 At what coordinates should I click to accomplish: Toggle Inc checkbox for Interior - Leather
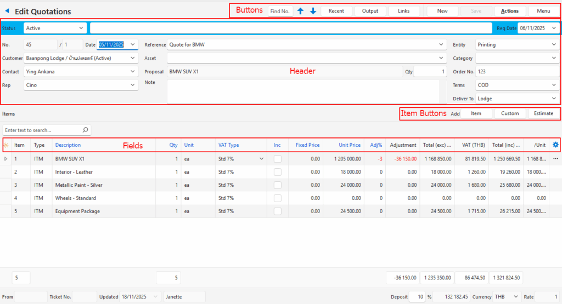pos(278,172)
